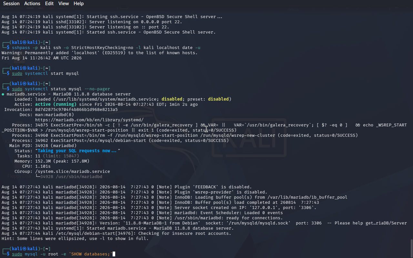Click the 'Server socket created on IP' line

[x=159, y=208]
